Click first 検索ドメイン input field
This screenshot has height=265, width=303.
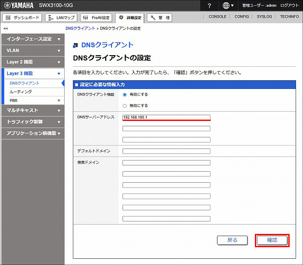click(x=166, y=163)
